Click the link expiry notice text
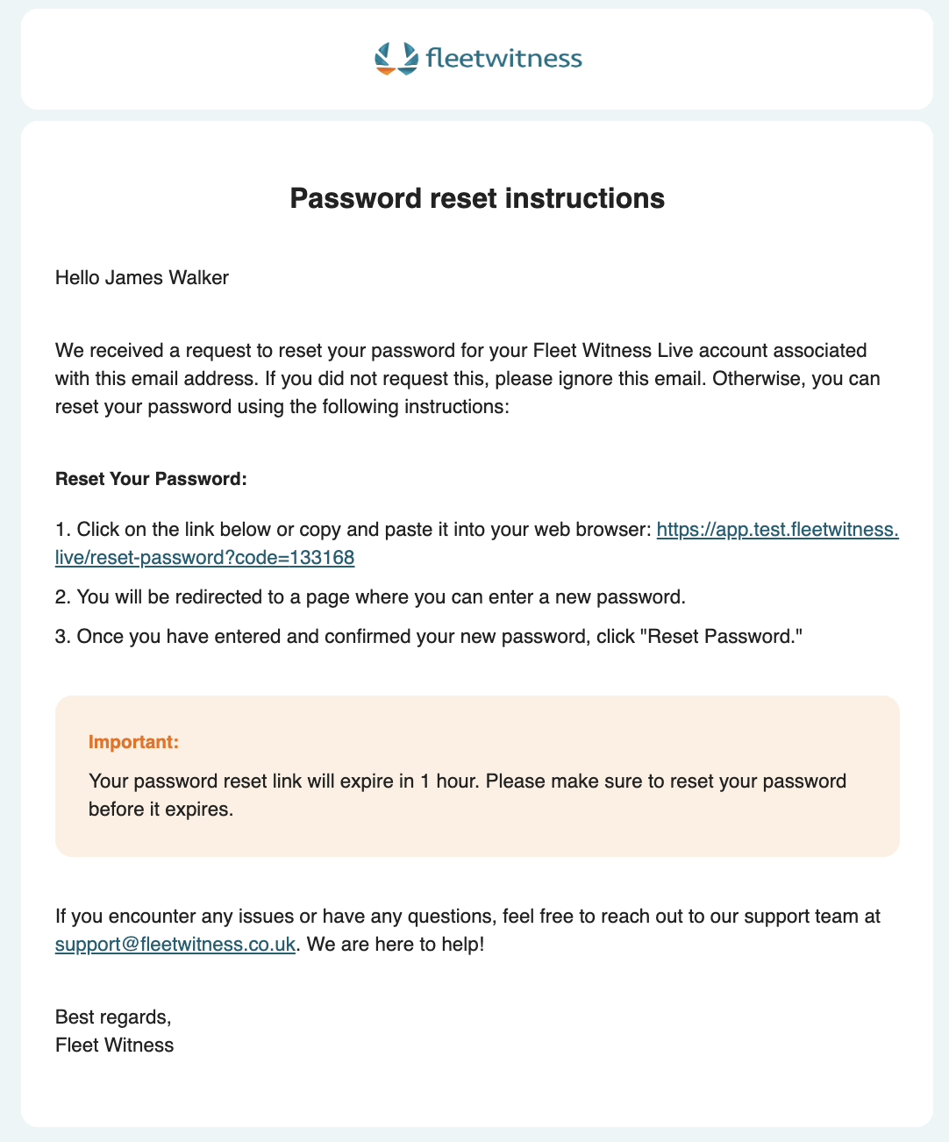This screenshot has width=949, height=1142. click(x=281, y=781)
